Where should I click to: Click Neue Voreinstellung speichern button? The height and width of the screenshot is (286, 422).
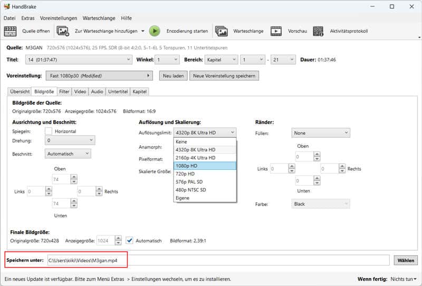224,76
